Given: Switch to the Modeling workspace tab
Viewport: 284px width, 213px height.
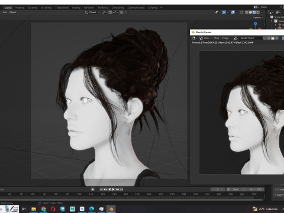Looking at the screenshot, I should pyautogui.click(x=20, y=8).
